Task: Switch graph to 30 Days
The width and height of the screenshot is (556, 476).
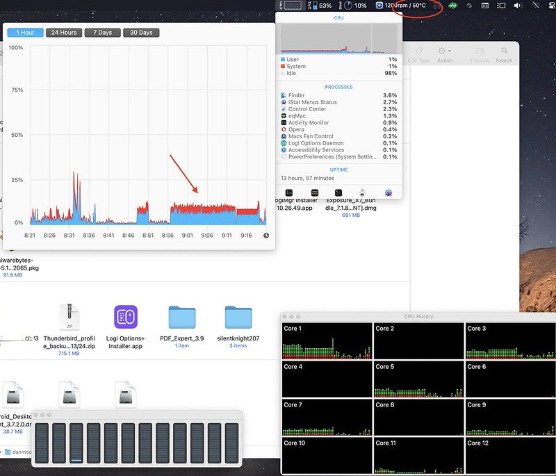Action: pyautogui.click(x=141, y=33)
